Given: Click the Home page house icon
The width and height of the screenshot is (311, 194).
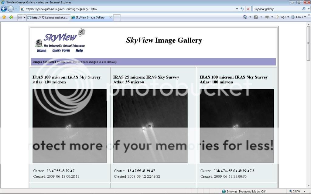Looking at the screenshot, I should tap(245, 17).
